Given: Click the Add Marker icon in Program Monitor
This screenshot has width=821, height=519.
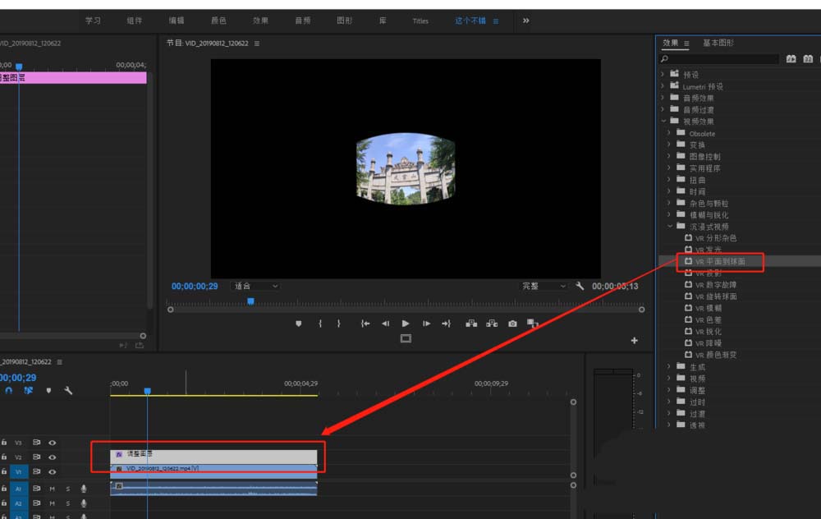Looking at the screenshot, I should (x=299, y=324).
